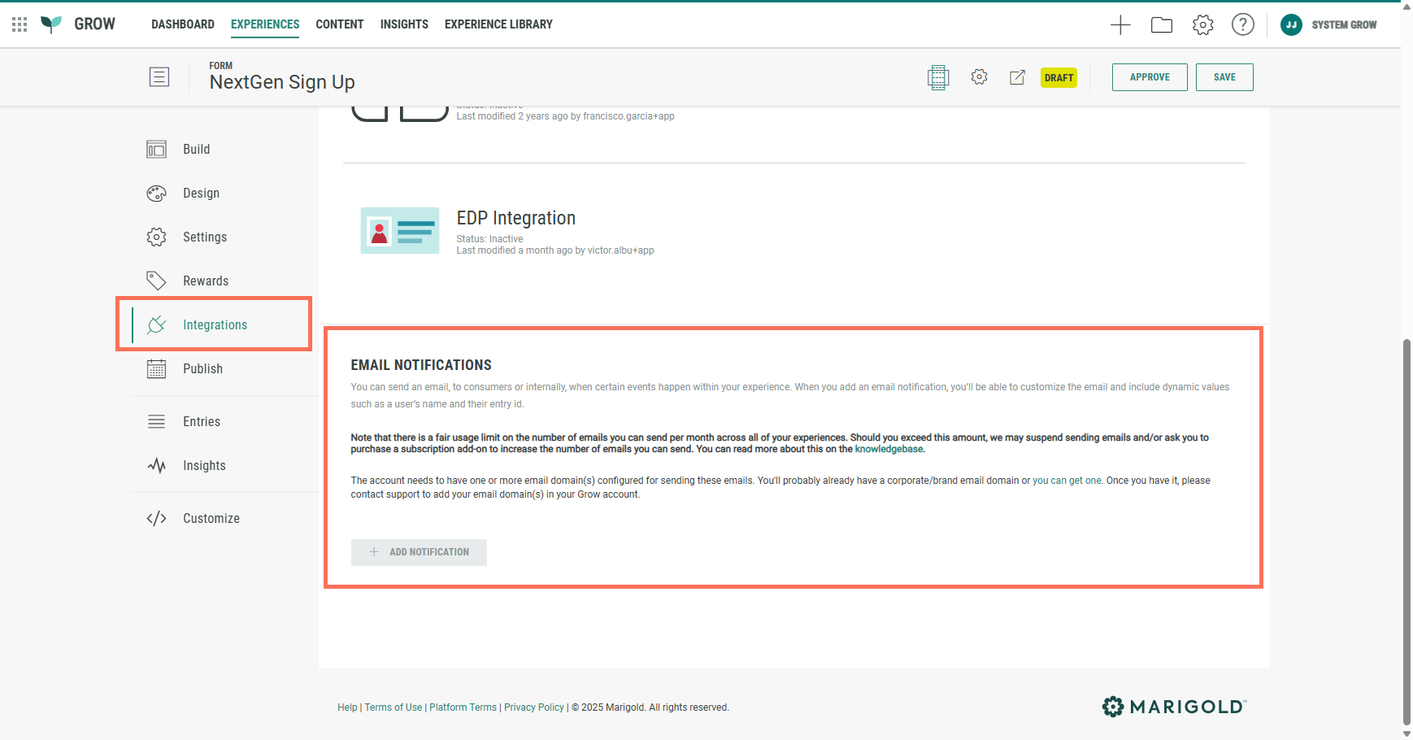Click the Add Notification button
Viewport: 1413px width, 740px height.
tap(419, 552)
